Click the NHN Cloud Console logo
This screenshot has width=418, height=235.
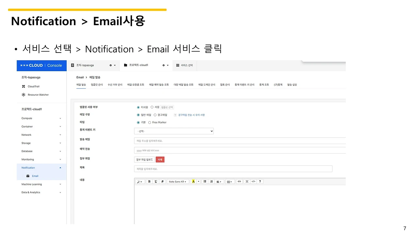coord(41,65)
